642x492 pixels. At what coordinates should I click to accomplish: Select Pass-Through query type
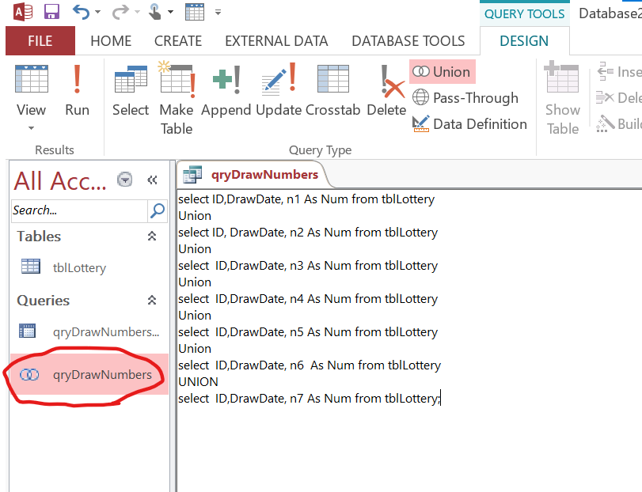(465, 98)
